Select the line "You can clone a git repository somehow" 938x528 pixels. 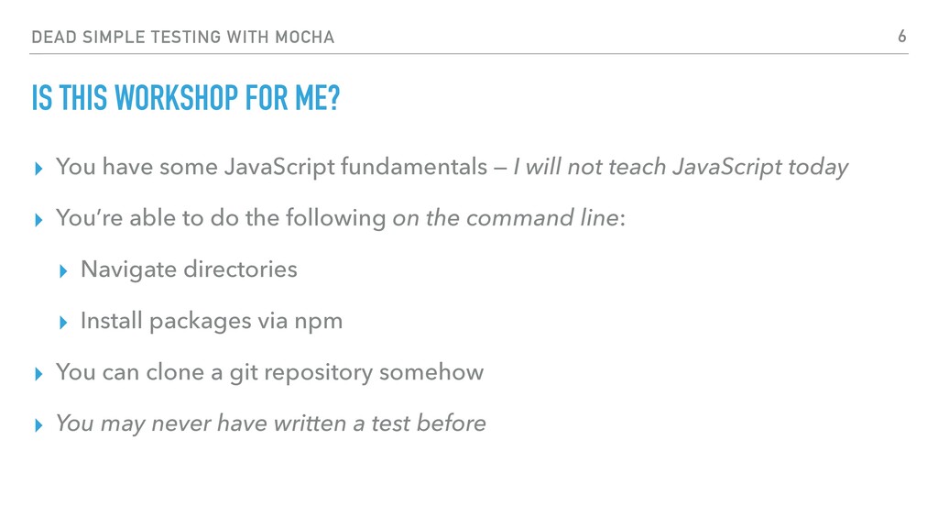[x=270, y=373]
